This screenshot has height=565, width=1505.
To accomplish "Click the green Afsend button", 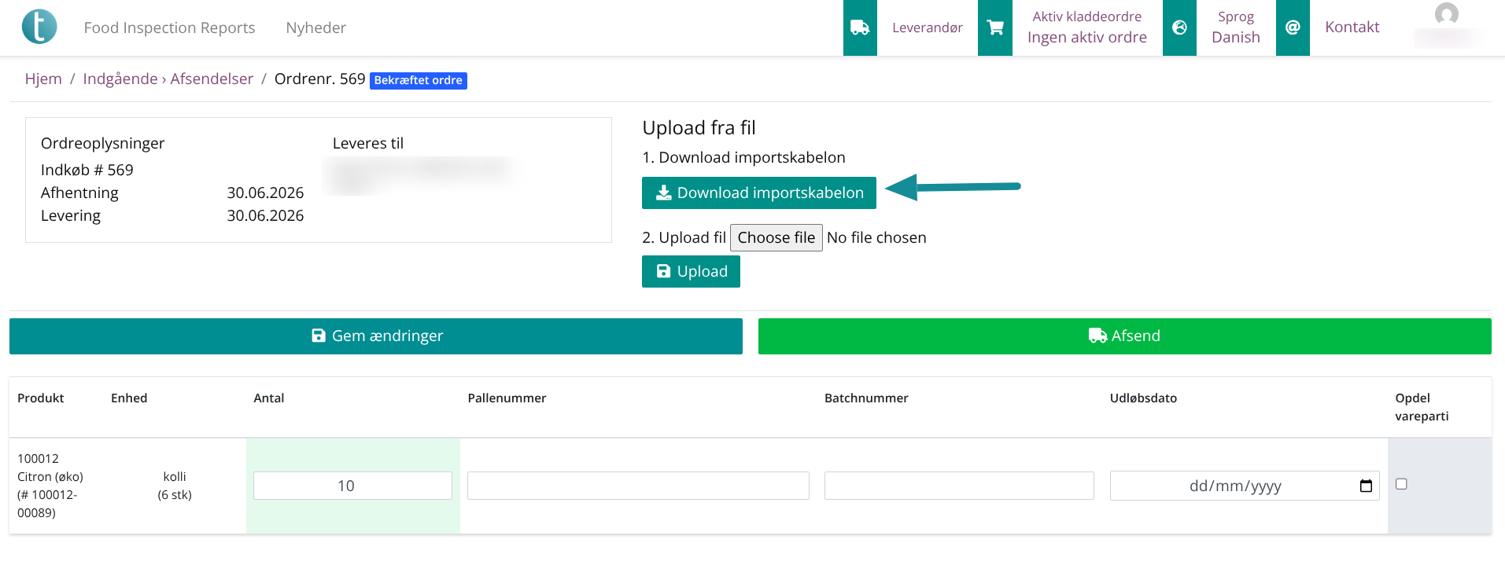I will (1124, 336).
